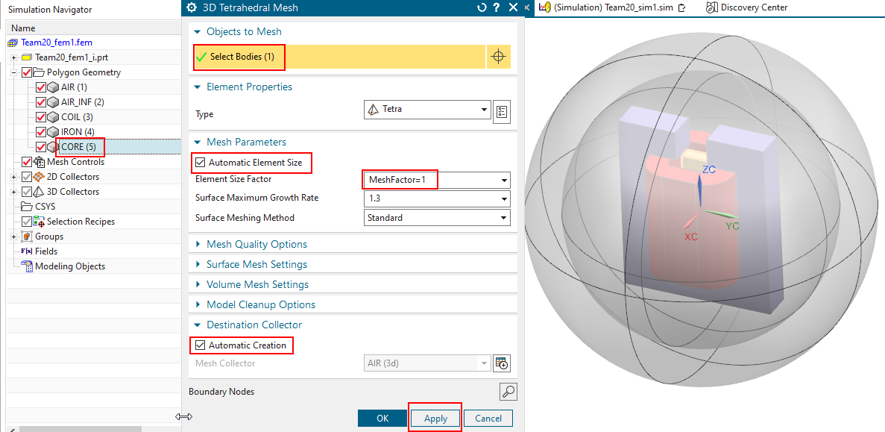Screen dimensions: 885x432
Task: Click the dialog settings gear icon
Action: point(192,7)
